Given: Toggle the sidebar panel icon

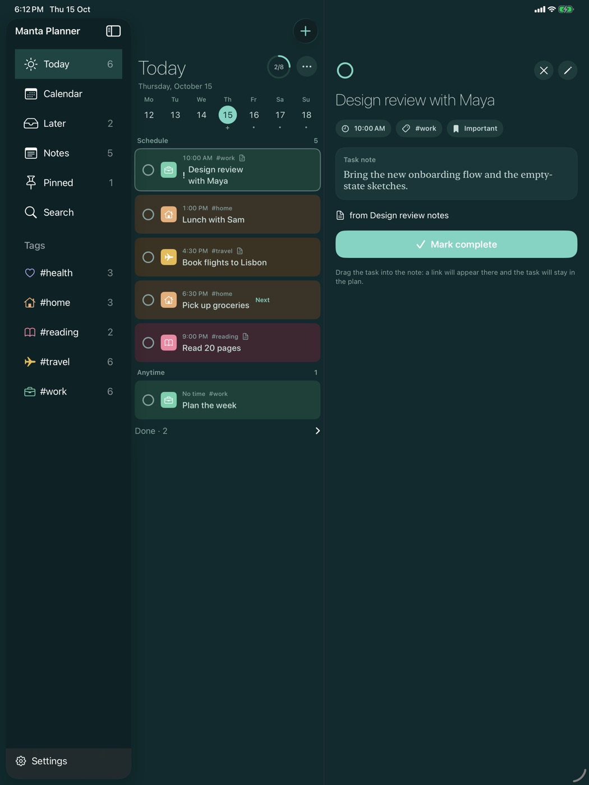Looking at the screenshot, I should point(113,31).
